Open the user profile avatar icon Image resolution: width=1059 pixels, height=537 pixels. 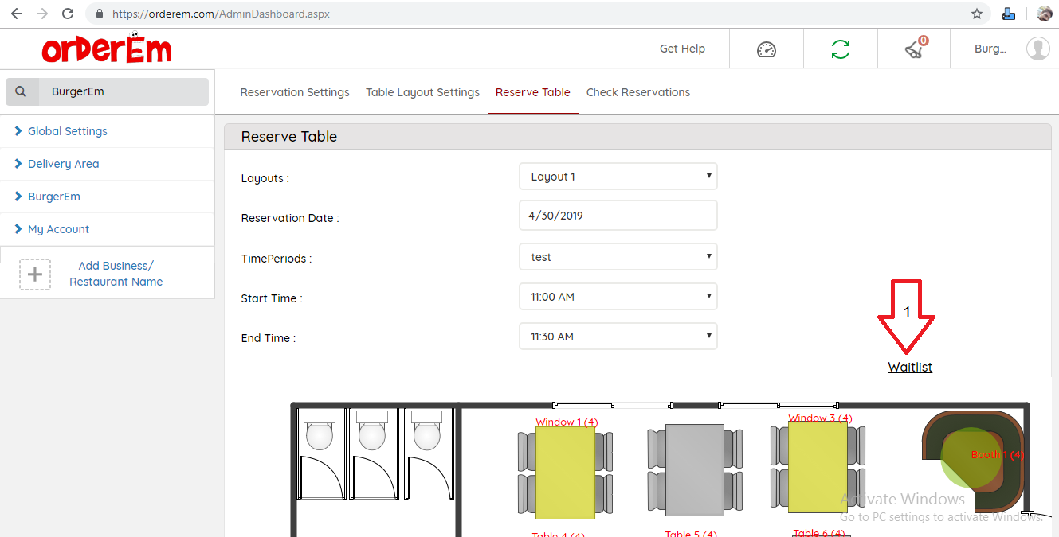click(x=1037, y=49)
